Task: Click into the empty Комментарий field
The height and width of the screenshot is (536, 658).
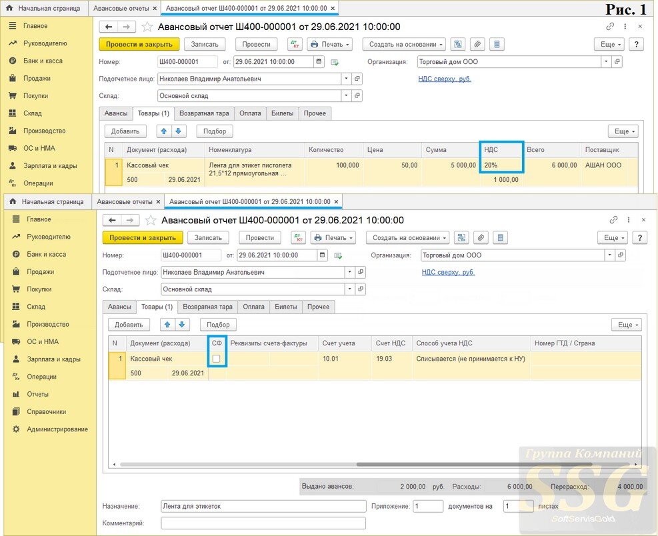Action: (x=263, y=523)
